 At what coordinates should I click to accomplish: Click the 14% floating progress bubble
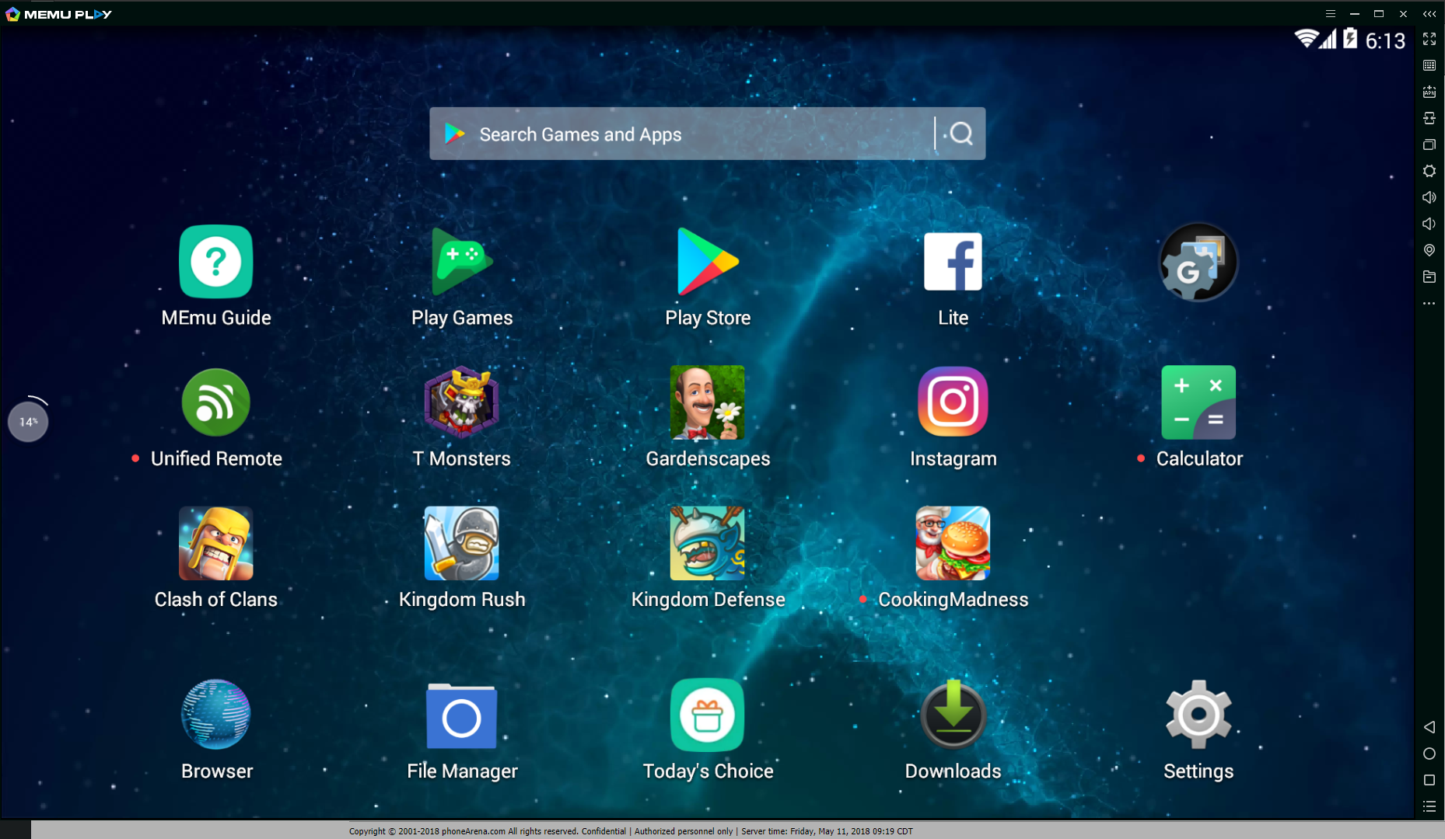tap(28, 422)
